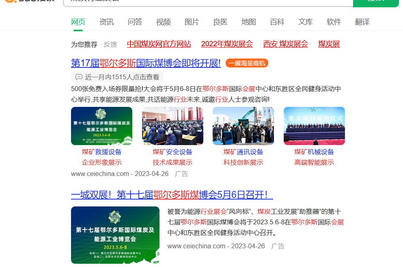Click the 煤矿机械设备 link
The image size is (403, 267).
tap(314, 152)
